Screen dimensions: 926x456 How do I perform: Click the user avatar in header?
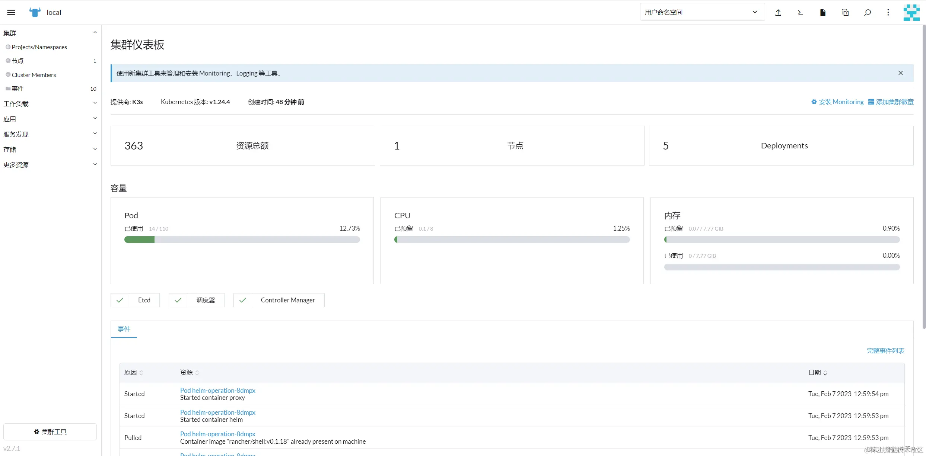tap(911, 13)
